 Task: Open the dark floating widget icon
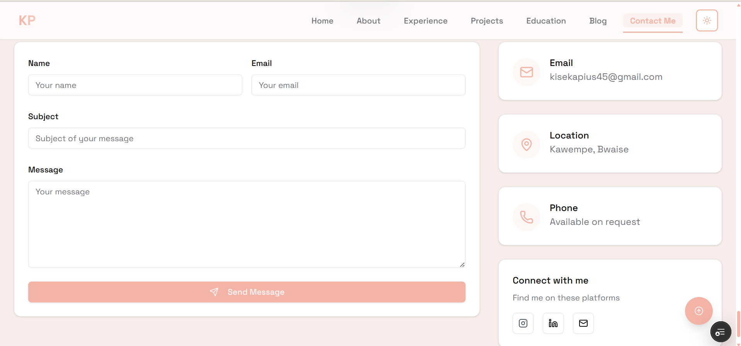[721, 332]
